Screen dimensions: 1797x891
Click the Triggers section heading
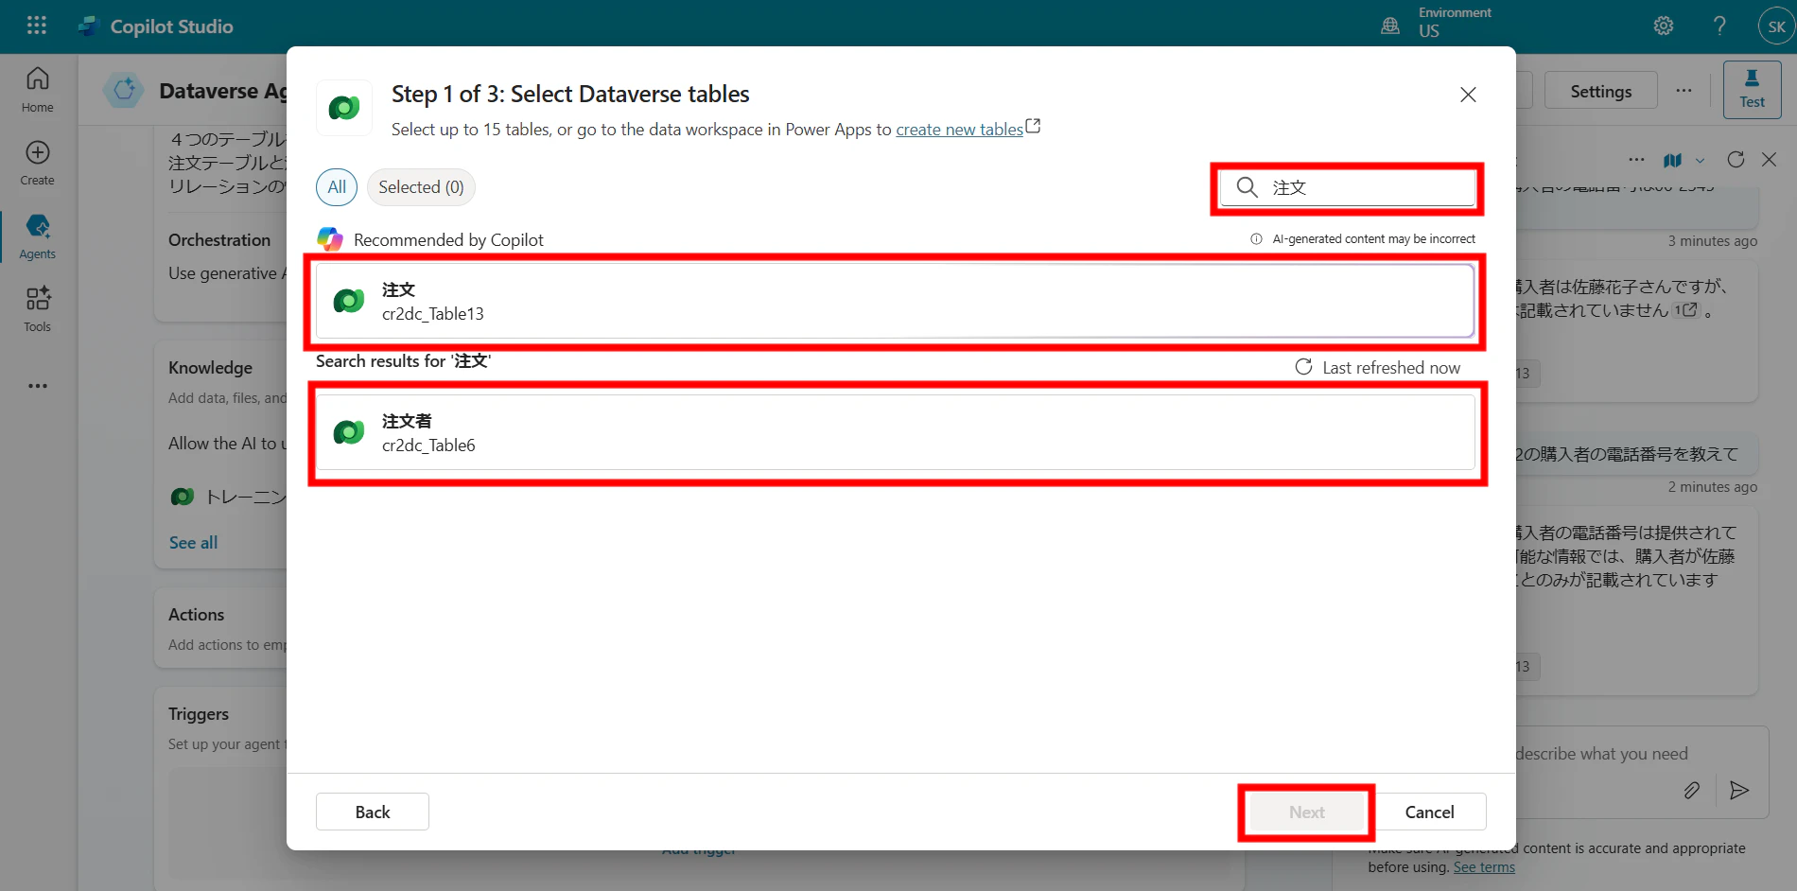199,713
